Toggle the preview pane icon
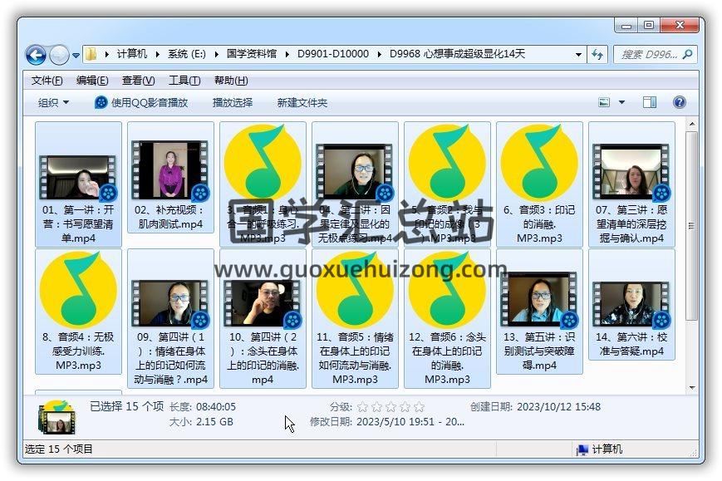Image resolution: width=722 pixels, height=481 pixels. pos(650,102)
